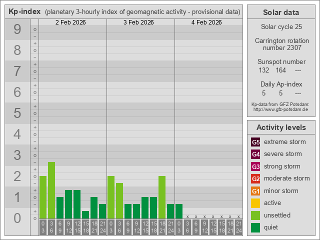
Task: Click the only green bar on 4 Feb
Action: click(179, 211)
